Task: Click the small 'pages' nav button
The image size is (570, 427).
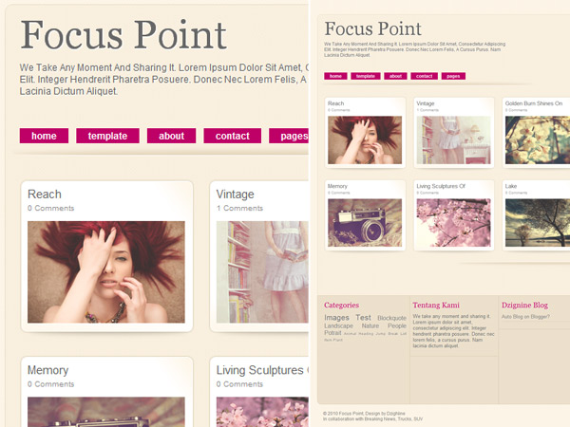Action: coord(453,76)
